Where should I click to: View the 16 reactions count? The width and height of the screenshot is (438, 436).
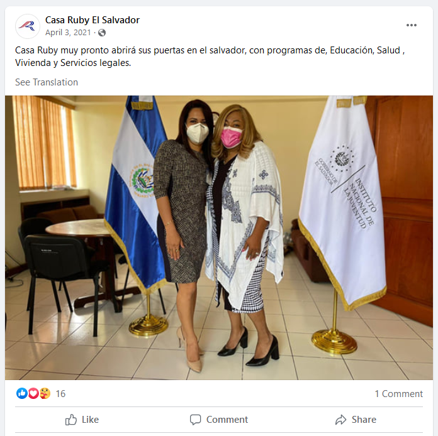60,394
